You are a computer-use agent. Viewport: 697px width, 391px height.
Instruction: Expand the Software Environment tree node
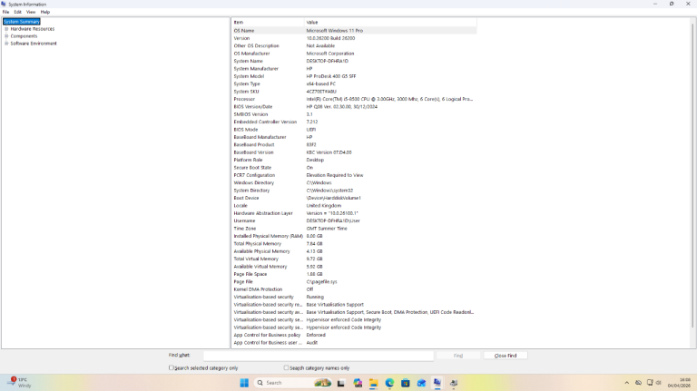(x=6, y=44)
